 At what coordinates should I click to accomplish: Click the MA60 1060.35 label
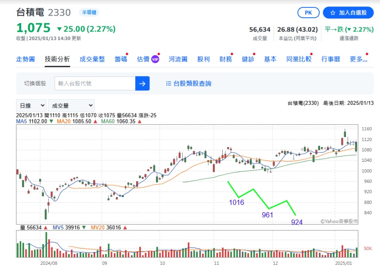(118, 121)
